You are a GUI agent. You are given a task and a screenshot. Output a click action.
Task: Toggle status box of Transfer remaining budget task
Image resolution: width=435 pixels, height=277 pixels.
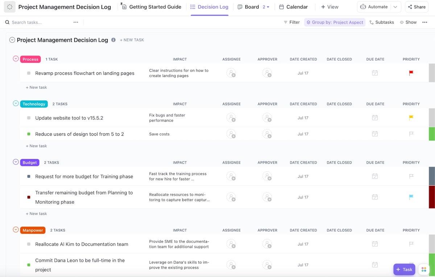[29, 197]
